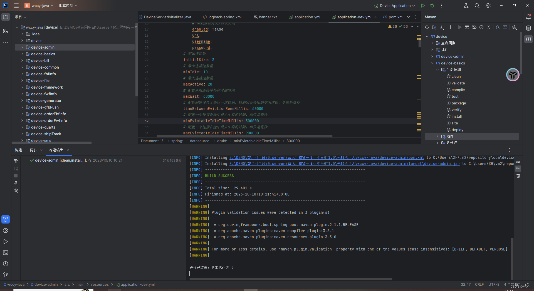Click the editor horizontal scrollbar

point(244,136)
